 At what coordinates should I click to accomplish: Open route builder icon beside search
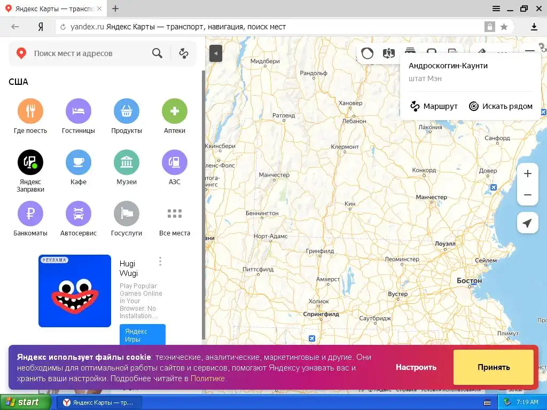pos(184,53)
